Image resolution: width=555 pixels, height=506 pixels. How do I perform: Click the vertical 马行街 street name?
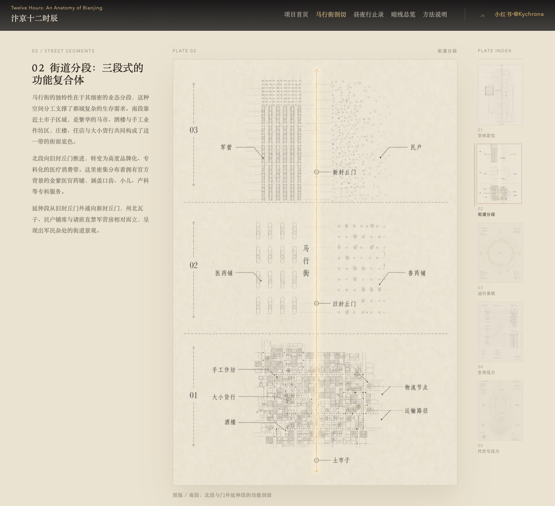pos(306,261)
